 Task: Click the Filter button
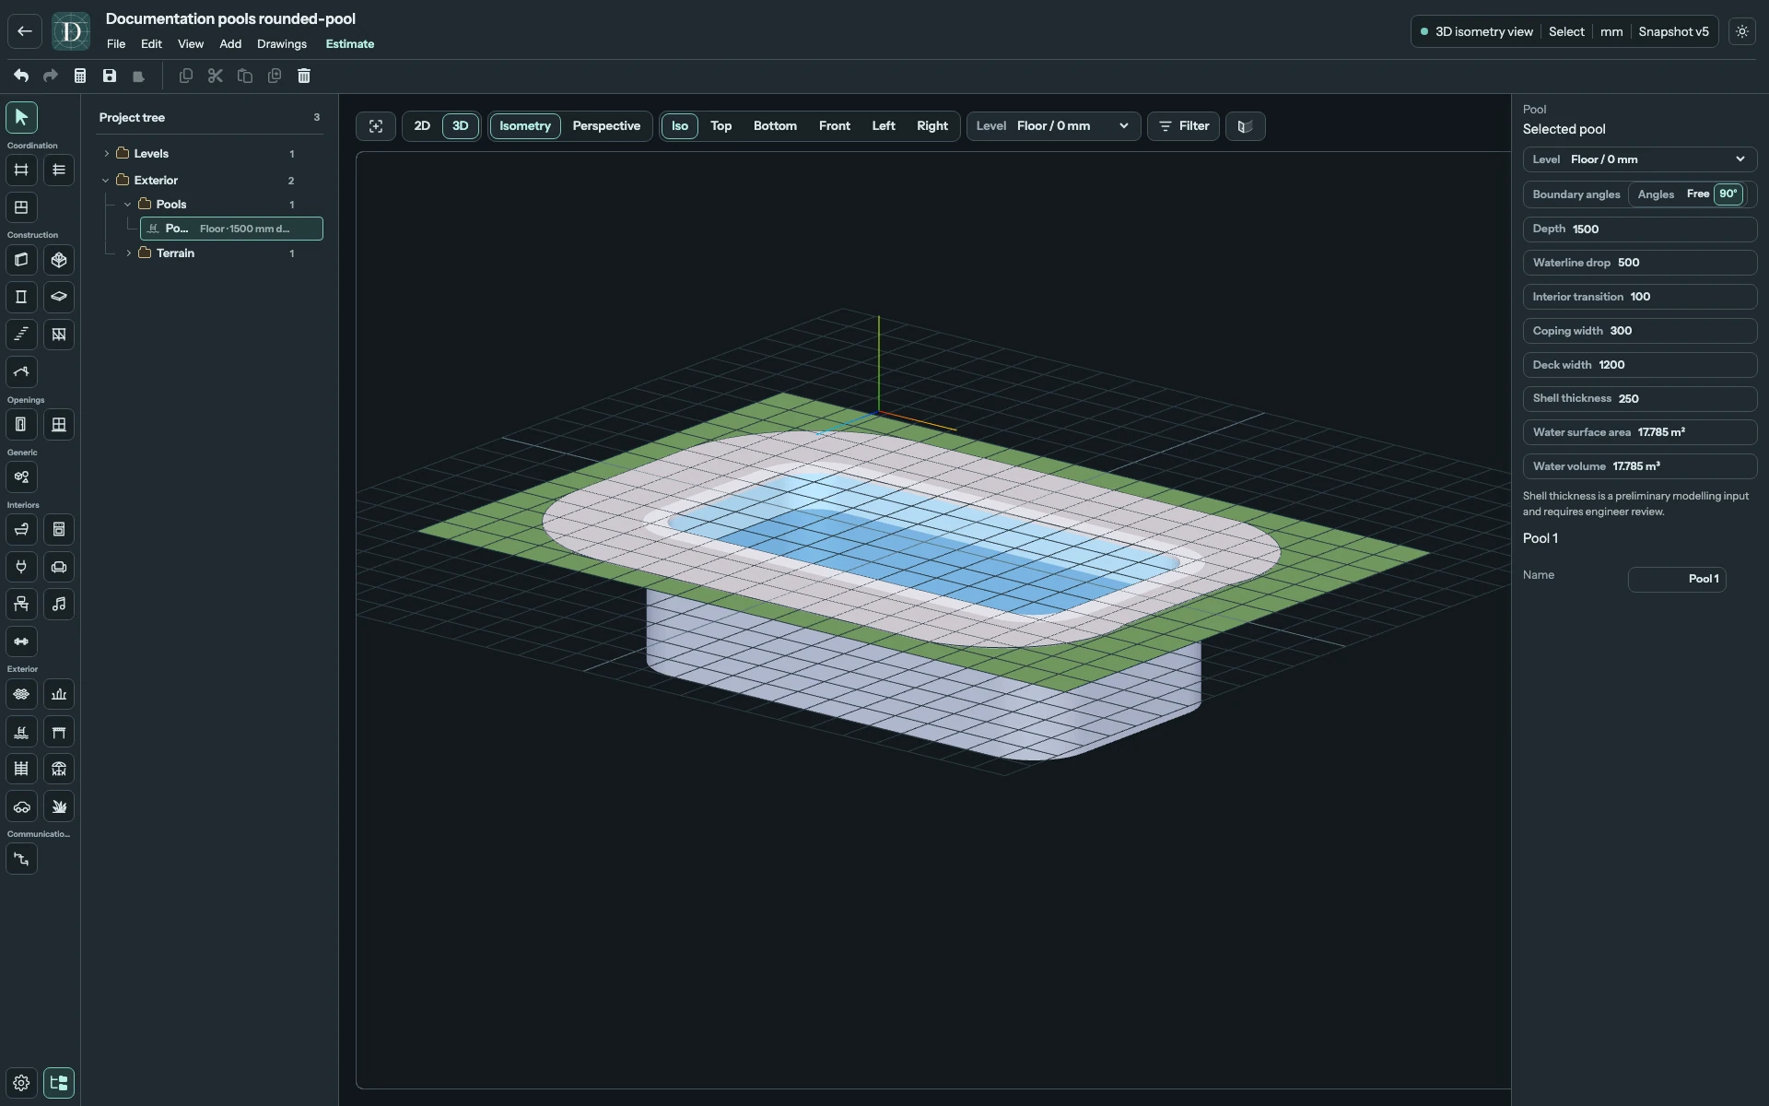coord(1183,126)
